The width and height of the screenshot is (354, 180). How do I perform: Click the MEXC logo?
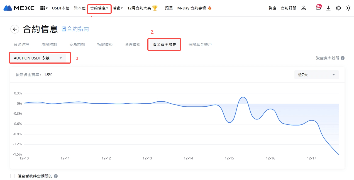pos(19,8)
